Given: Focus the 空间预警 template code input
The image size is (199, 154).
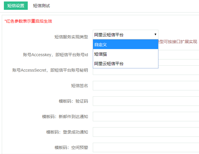Looking at the screenshot, I should point(146,147).
